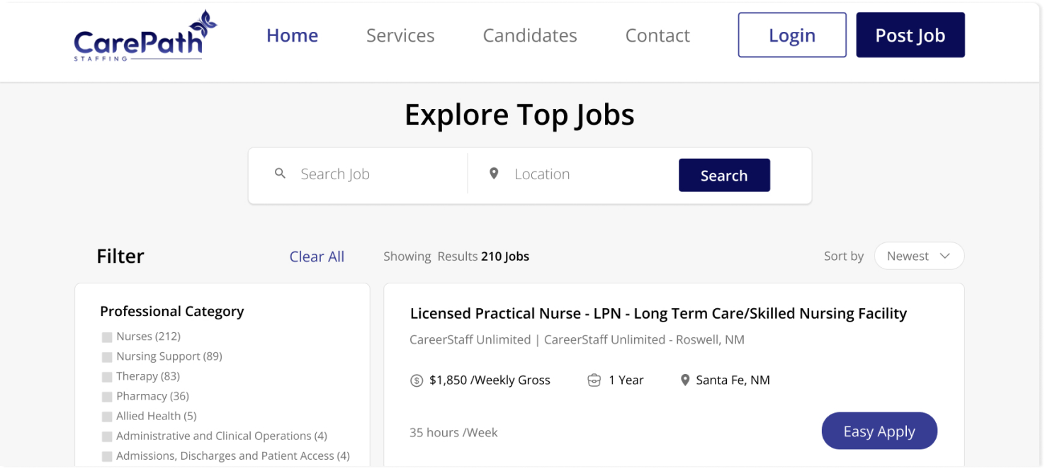Open the Newest sort dropdown

(919, 256)
